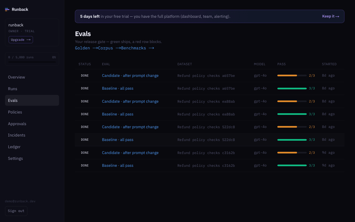Click the runs usage progress bar
Image resolution: width=355 pixels, height=222 pixels.
pos(32,62)
